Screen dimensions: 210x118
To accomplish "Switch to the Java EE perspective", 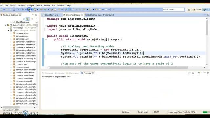I will (197, 10).
